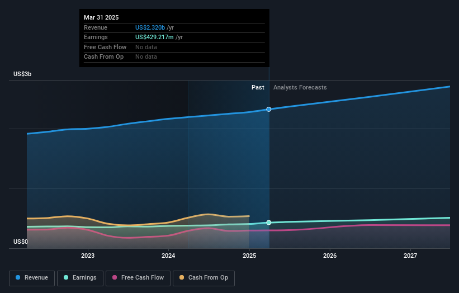
Task: Click the Revenue tooltip row label
Action: pos(96,27)
